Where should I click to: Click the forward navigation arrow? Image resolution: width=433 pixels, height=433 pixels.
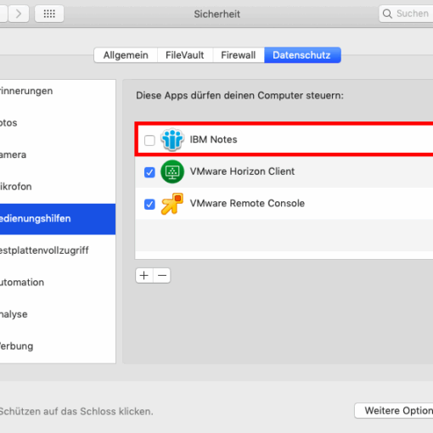(x=19, y=14)
